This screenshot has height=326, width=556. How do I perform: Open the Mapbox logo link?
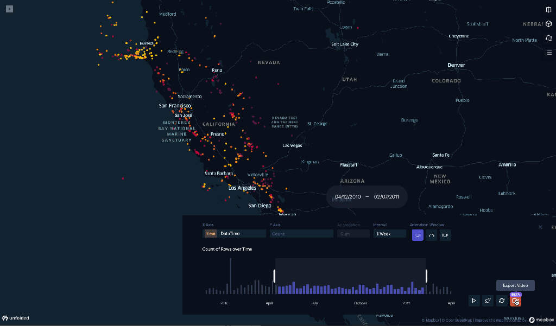click(542, 320)
